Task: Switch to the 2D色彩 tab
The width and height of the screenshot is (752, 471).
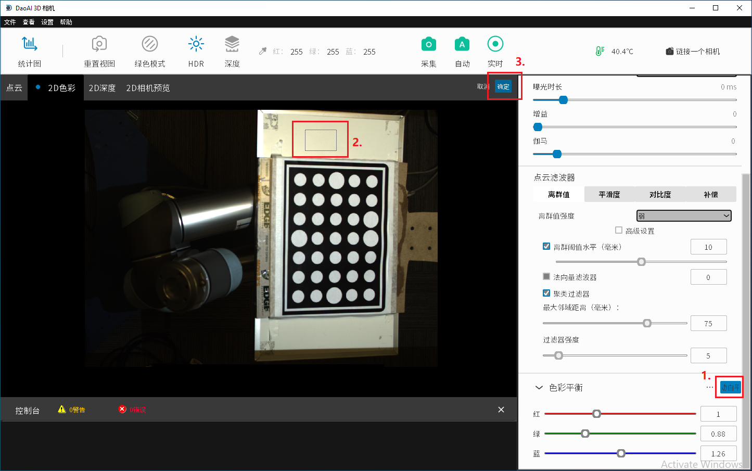Action: pyautogui.click(x=56, y=88)
